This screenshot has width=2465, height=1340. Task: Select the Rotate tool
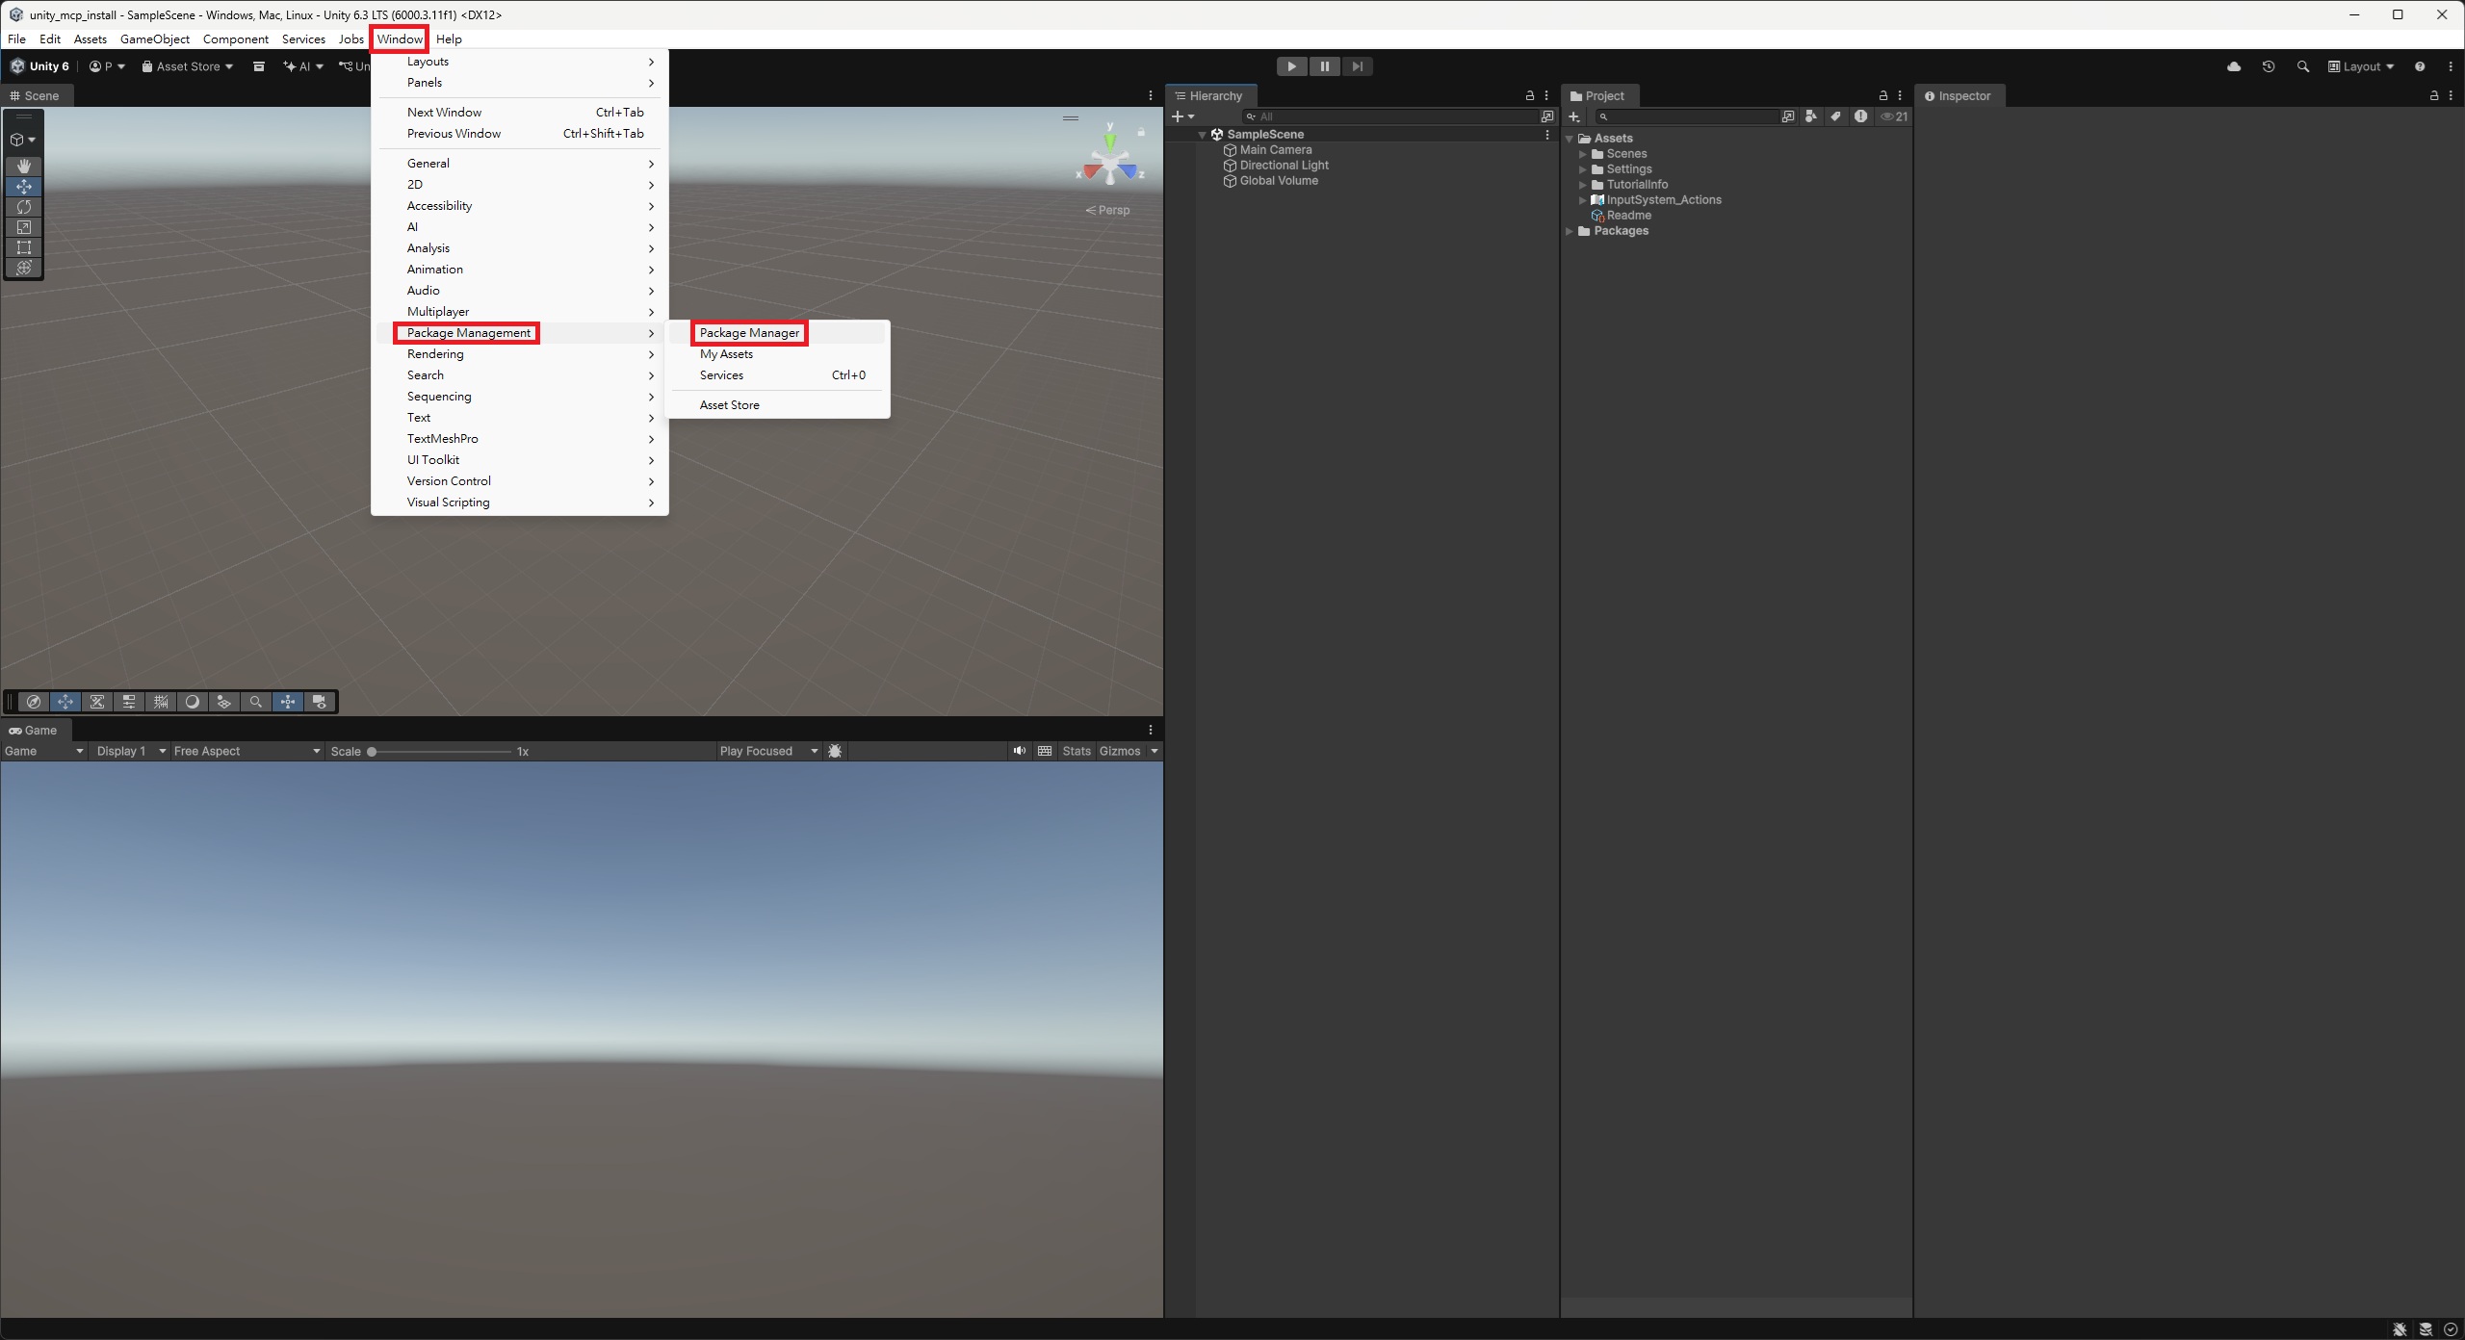24,207
